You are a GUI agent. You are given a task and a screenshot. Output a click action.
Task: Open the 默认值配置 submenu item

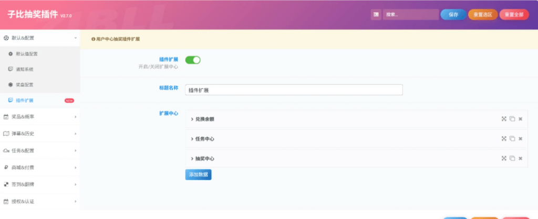pos(40,54)
